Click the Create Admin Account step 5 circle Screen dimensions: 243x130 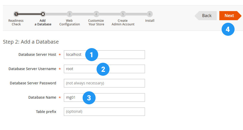123,14
